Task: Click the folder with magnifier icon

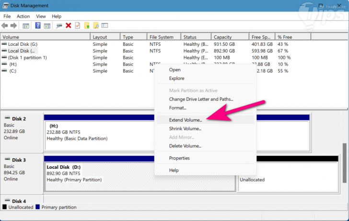Action: 96,25
